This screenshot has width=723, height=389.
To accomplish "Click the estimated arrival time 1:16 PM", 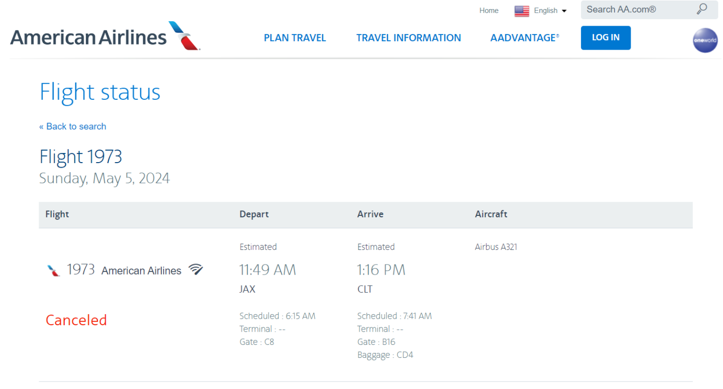I will coord(381,270).
